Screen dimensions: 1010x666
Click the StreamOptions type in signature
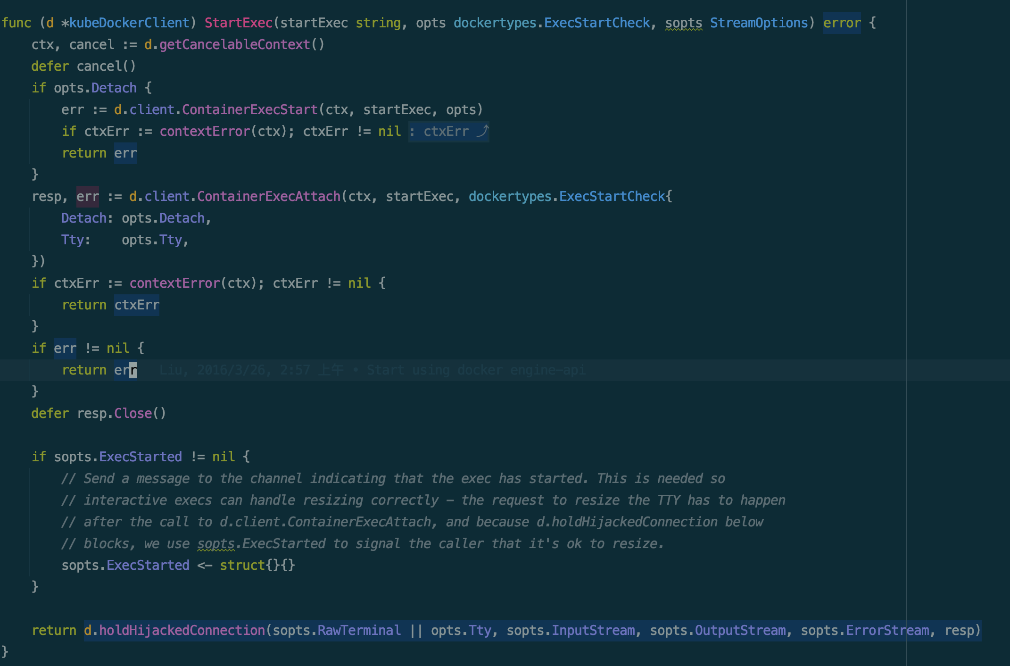[x=759, y=23]
